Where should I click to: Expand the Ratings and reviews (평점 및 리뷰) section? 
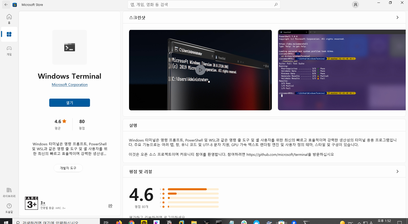coord(397,171)
